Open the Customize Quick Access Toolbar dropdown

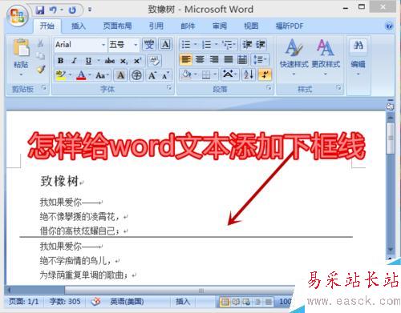pyautogui.click(x=90, y=10)
